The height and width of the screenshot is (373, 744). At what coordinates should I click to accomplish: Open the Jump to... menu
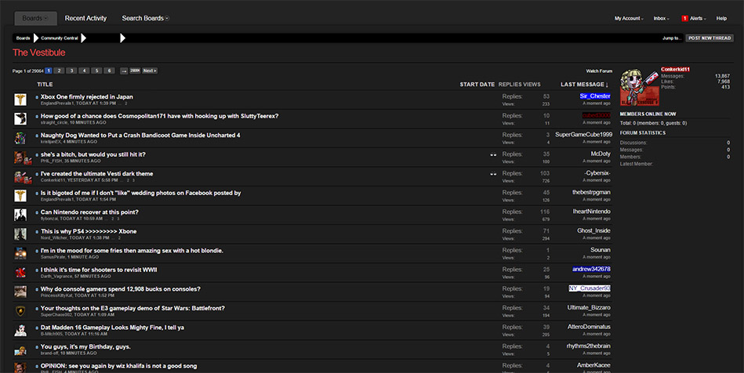click(x=671, y=38)
